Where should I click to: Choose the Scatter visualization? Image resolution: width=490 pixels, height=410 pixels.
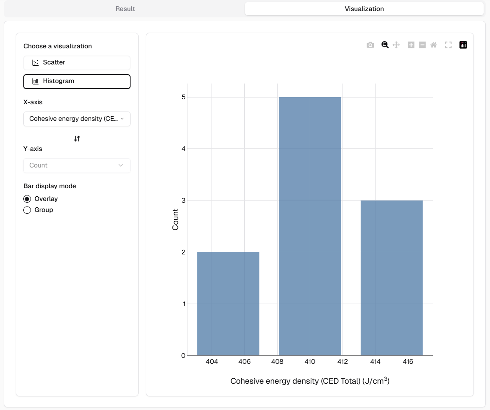[x=77, y=63]
